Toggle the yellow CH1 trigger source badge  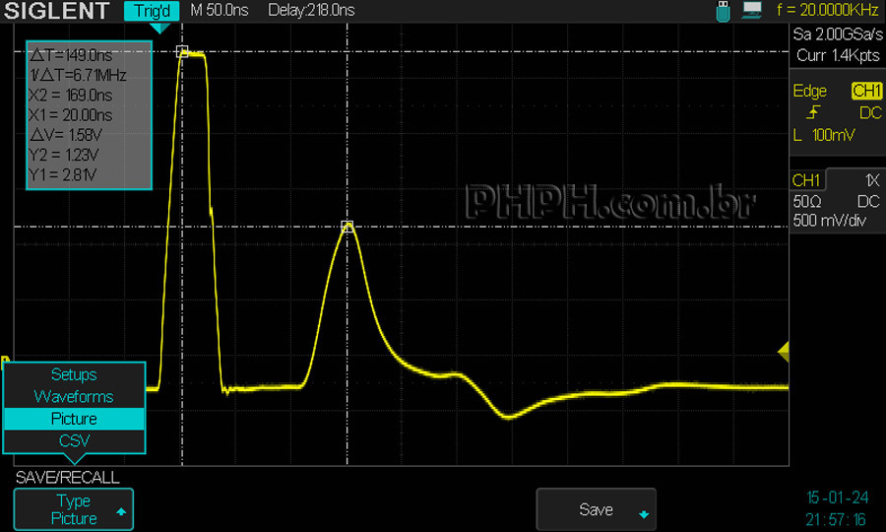pyautogui.click(x=866, y=91)
